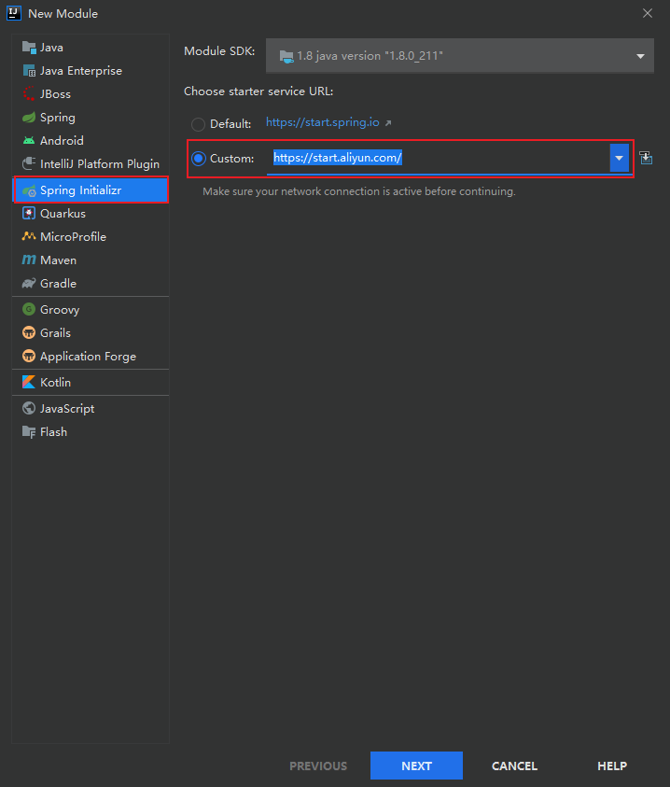The height and width of the screenshot is (787, 670).
Task: Select the Android robot icon
Action: tap(29, 141)
